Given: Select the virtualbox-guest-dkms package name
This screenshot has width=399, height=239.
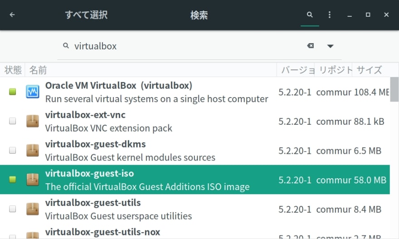Looking at the screenshot, I should pyautogui.click(x=95, y=144).
